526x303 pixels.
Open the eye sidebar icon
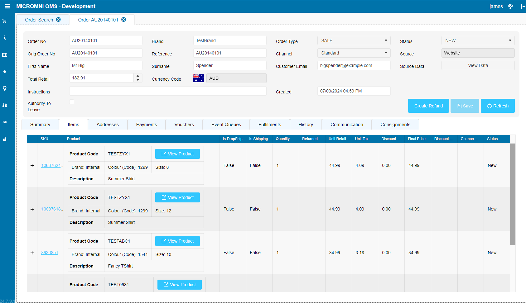5,122
